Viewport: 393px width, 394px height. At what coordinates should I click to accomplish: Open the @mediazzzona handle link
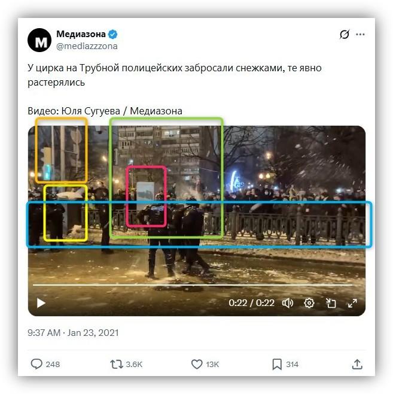click(x=87, y=46)
